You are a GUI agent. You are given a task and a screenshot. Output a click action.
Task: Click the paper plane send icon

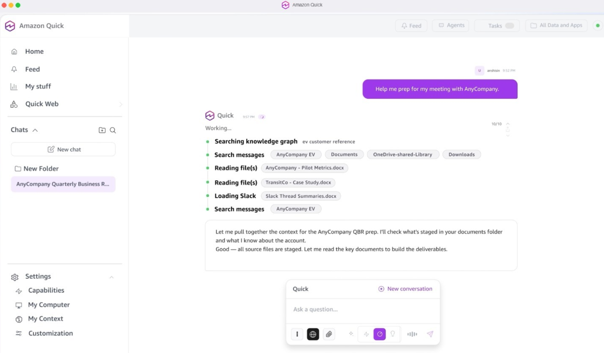[x=430, y=334]
